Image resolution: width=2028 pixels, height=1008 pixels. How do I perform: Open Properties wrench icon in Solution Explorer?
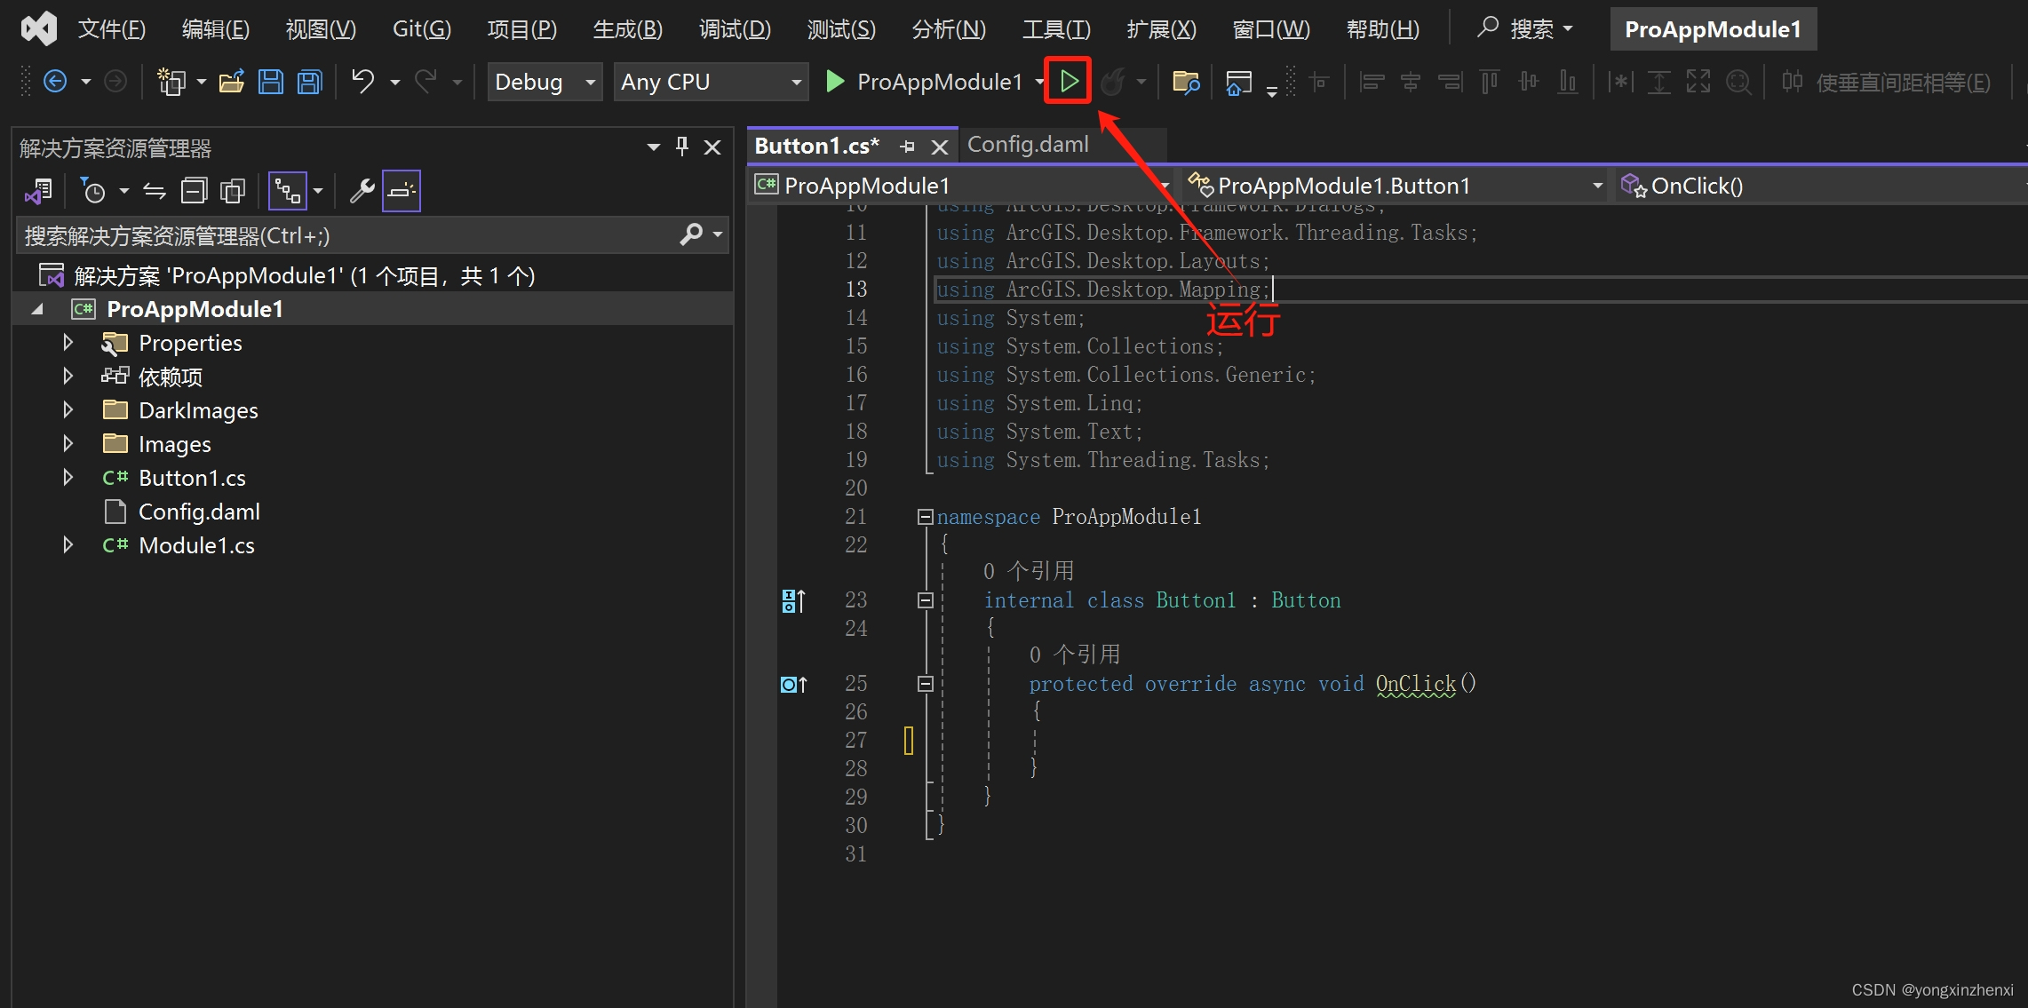[x=362, y=191]
